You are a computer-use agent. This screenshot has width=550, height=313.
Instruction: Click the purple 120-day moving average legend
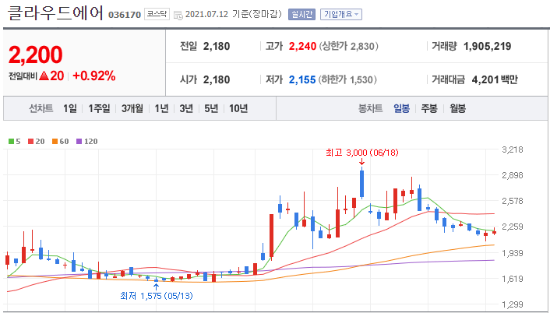[87, 142]
